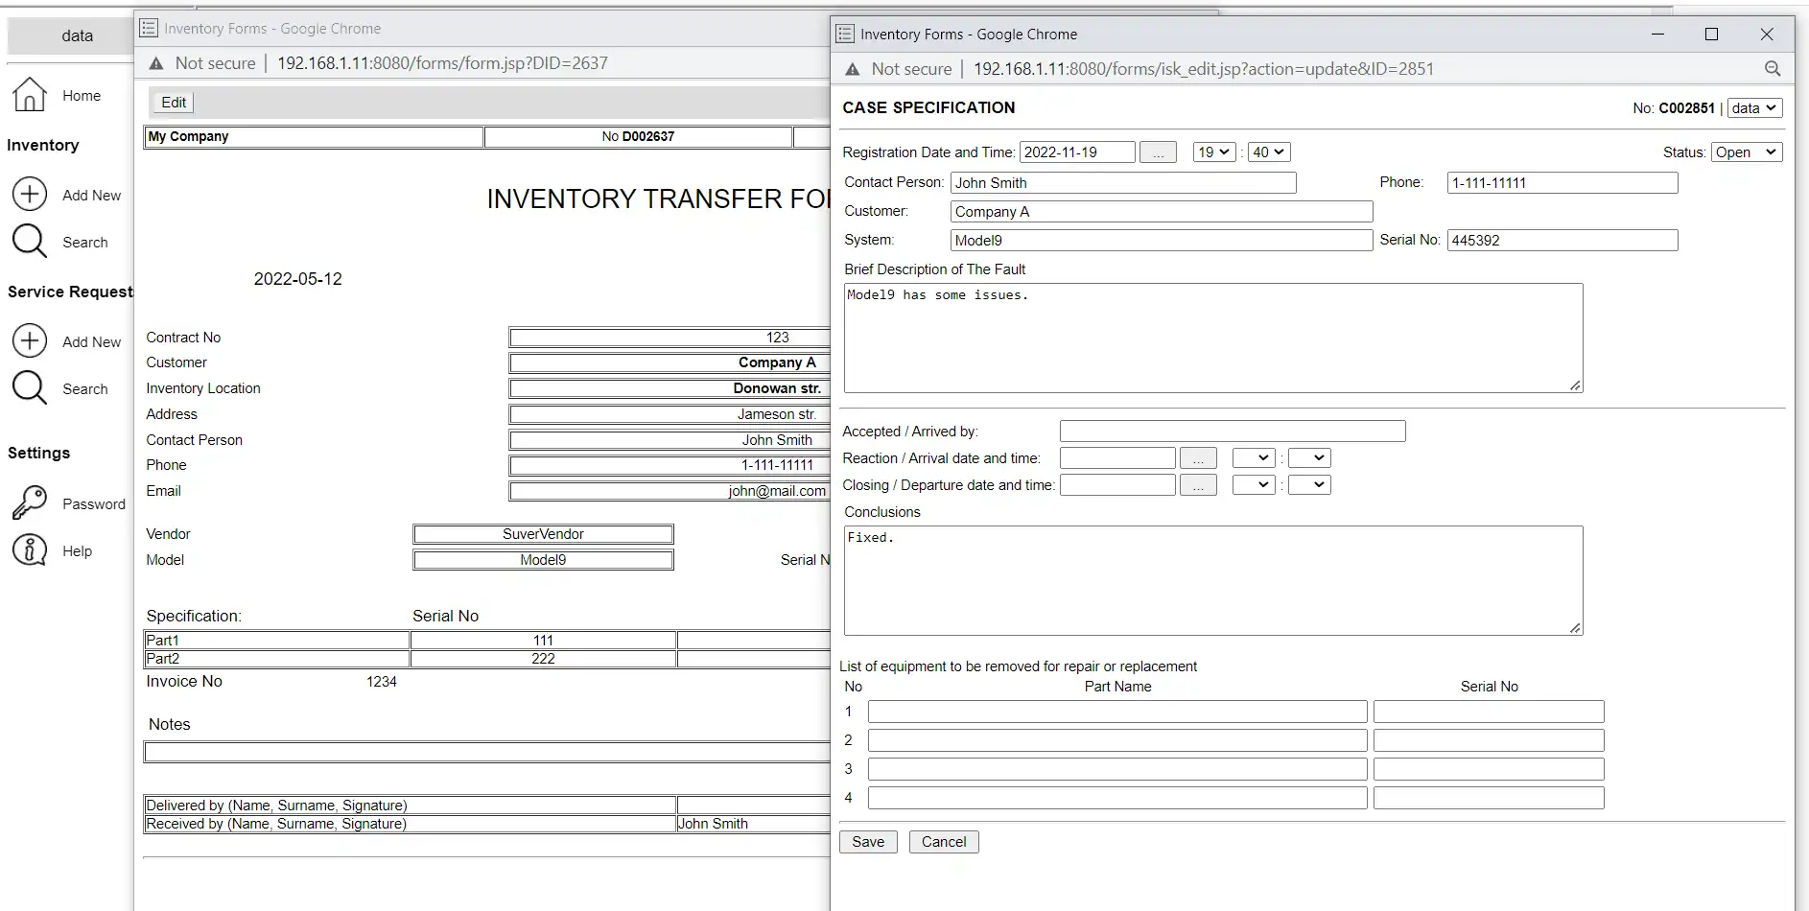Click SuverVendor value in transfer form
The image size is (1809, 911).
pos(543,534)
